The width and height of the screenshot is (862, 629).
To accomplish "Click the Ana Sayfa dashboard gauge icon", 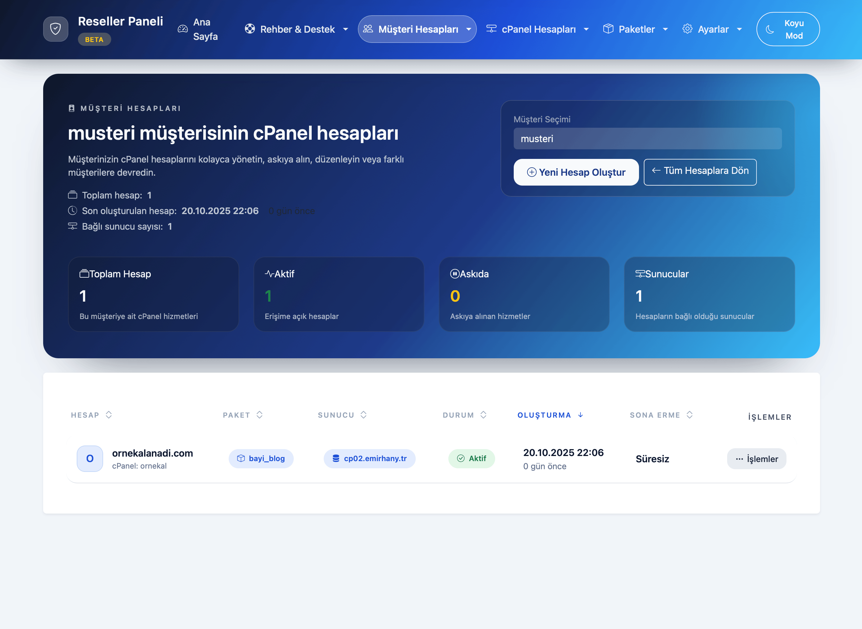I will (x=183, y=29).
